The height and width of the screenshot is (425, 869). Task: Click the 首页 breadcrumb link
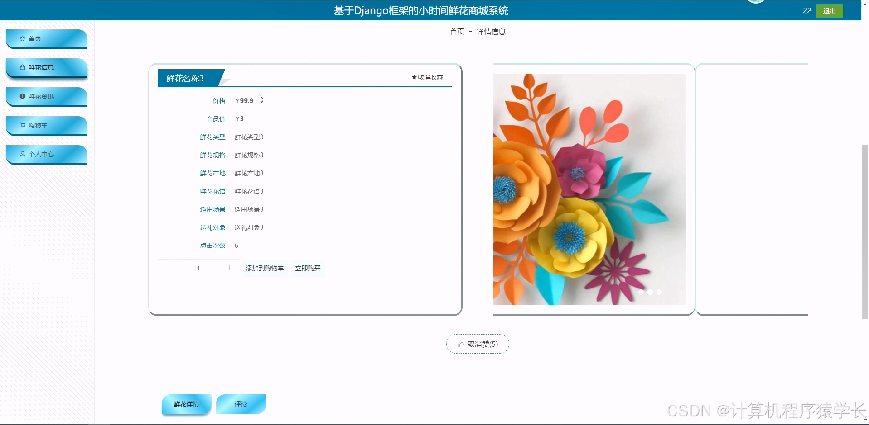pos(457,32)
